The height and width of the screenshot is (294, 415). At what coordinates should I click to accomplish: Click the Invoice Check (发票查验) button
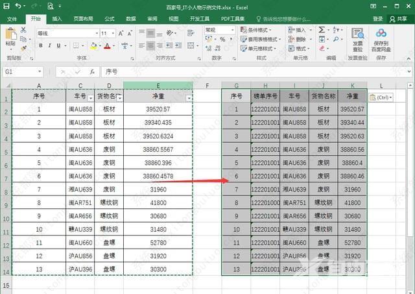coord(357,40)
